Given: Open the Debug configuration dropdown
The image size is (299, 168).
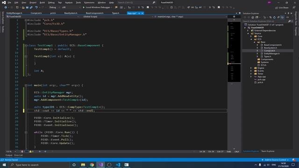Looking at the screenshot, I should tap(54, 7).
